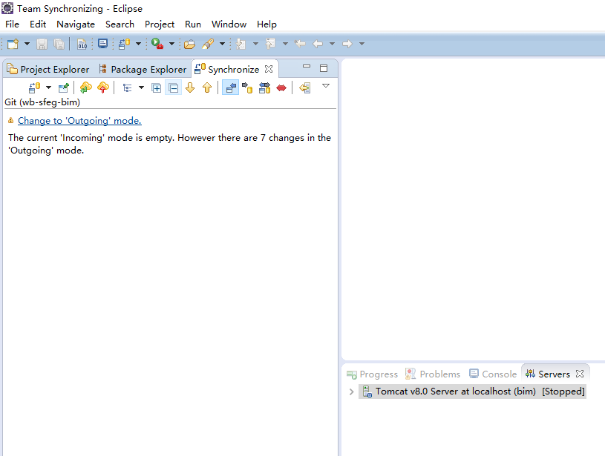Open the Project menu
This screenshot has height=456, width=605.
coord(160,24)
